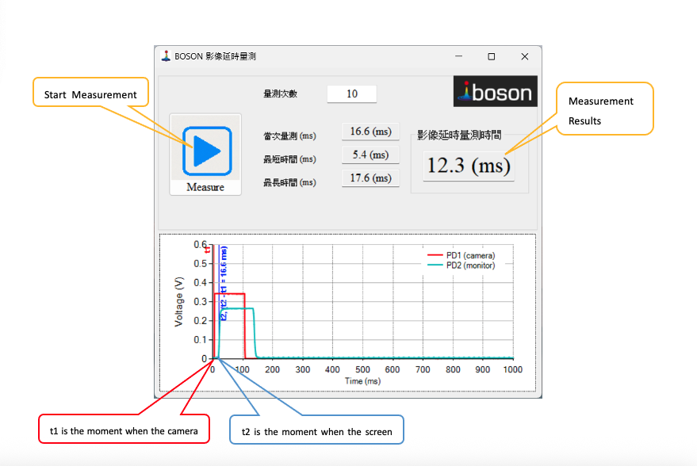The image size is (697, 466).
Task: Click the boson logo image
Action: [x=495, y=91]
